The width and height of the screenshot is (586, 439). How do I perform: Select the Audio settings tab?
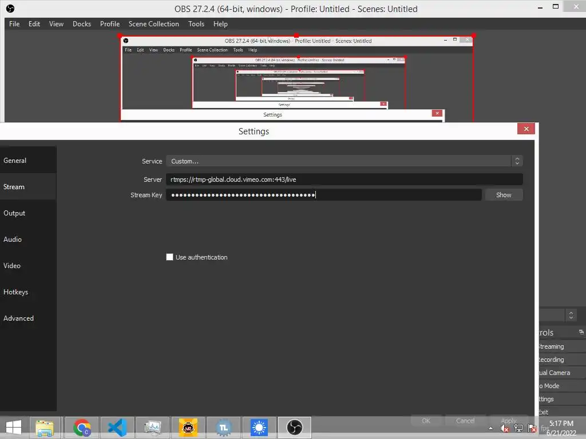28,240
